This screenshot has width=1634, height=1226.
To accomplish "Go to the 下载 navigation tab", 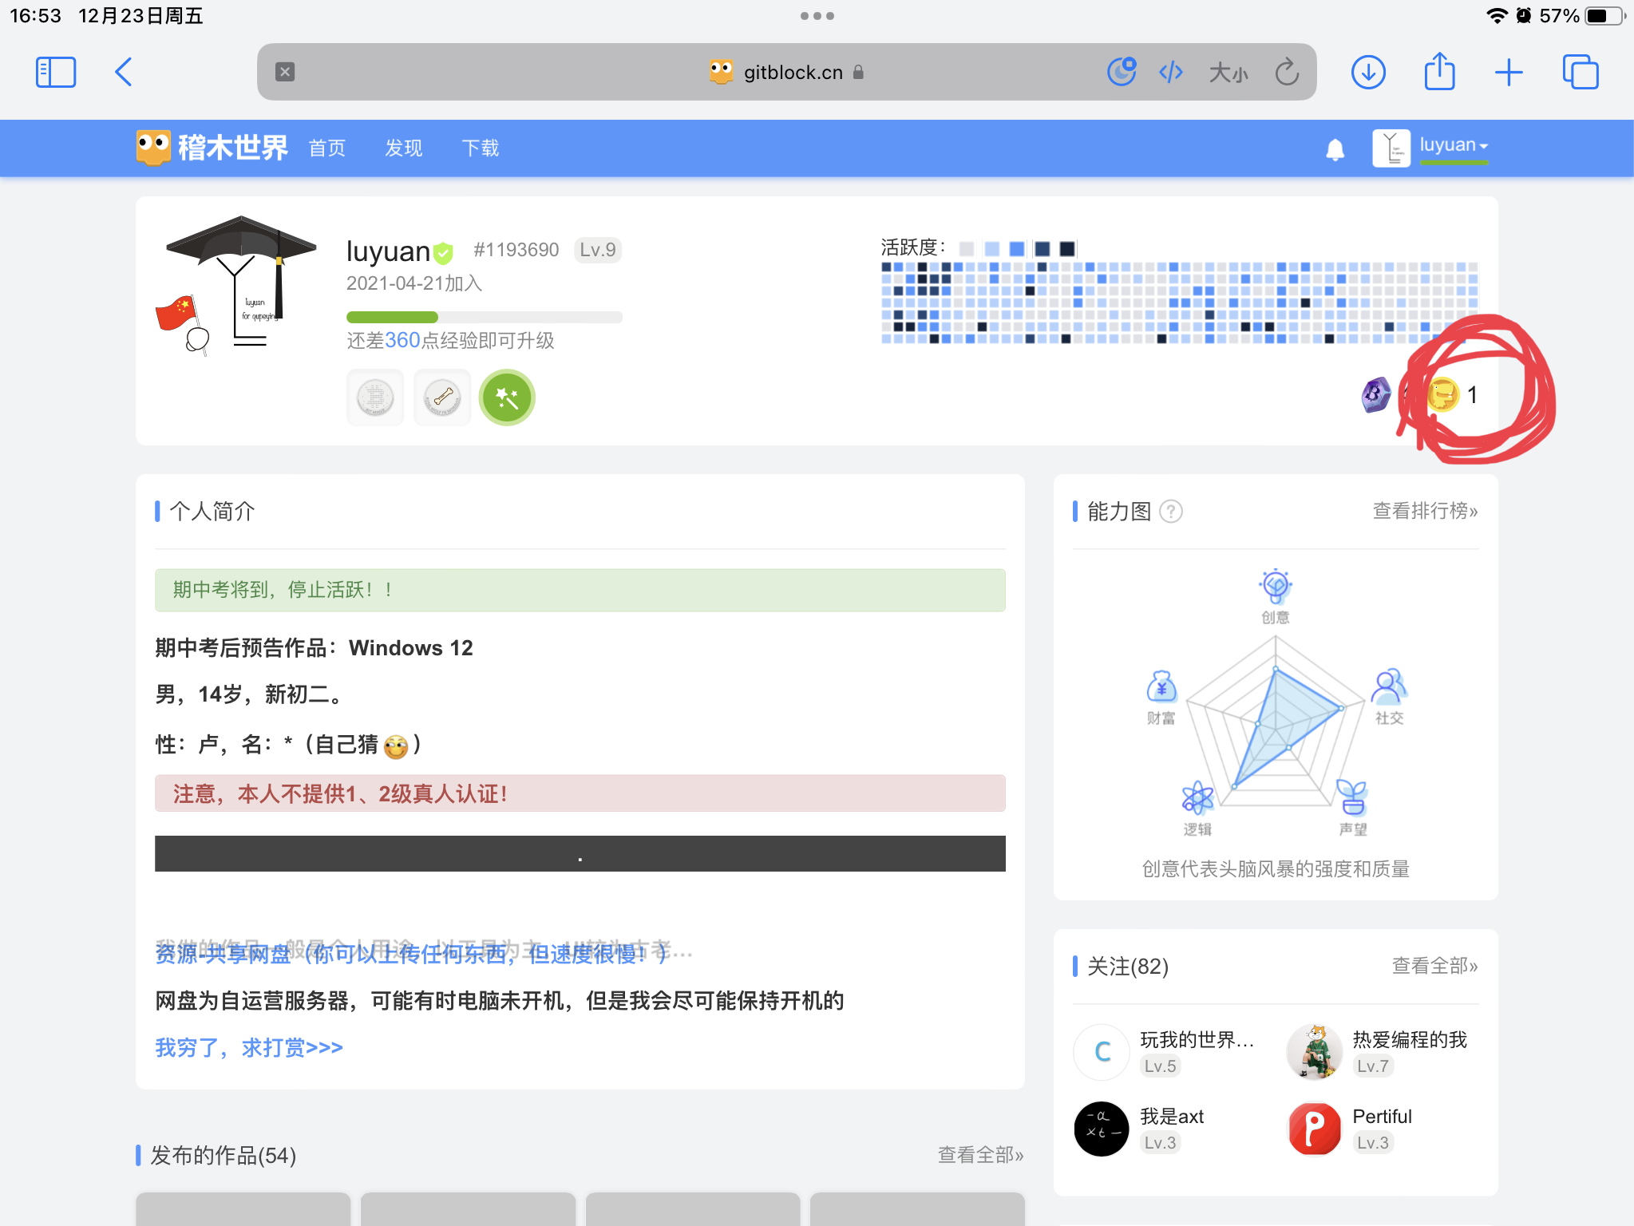I will pyautogui.click(x=481, y=148).
